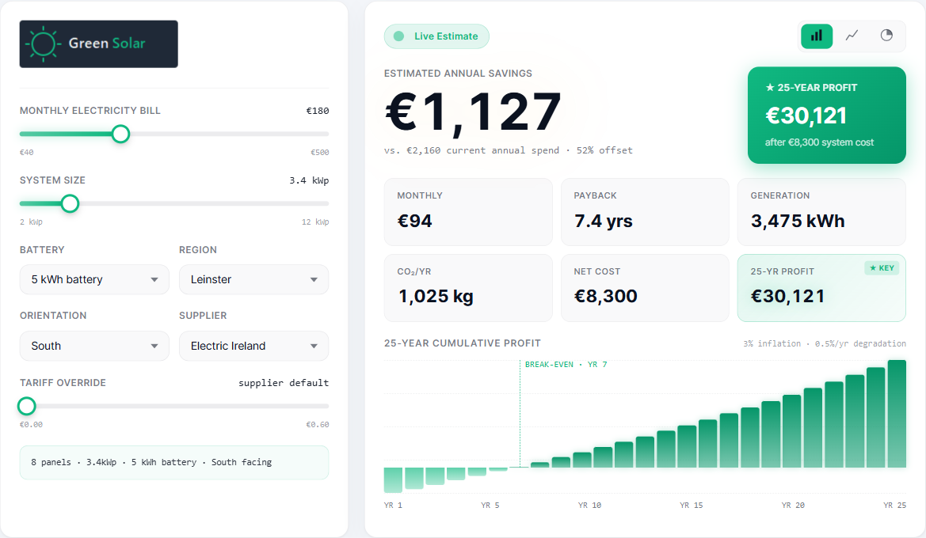Click the 'YR 20' axis label
Viewport: 926px width, 538px height.
coord(793,505)
